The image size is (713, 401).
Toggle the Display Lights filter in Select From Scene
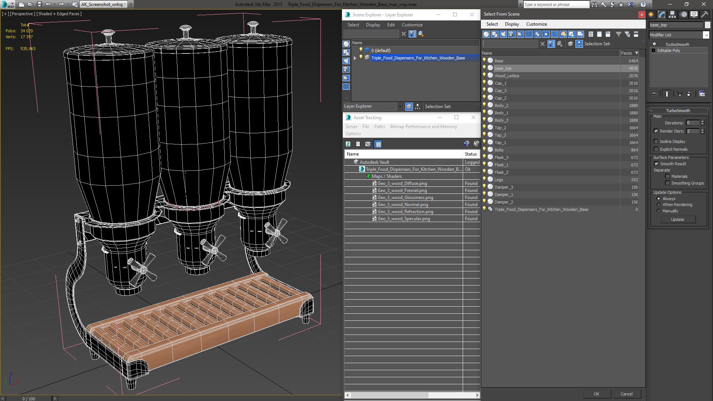tap(503, 34)
